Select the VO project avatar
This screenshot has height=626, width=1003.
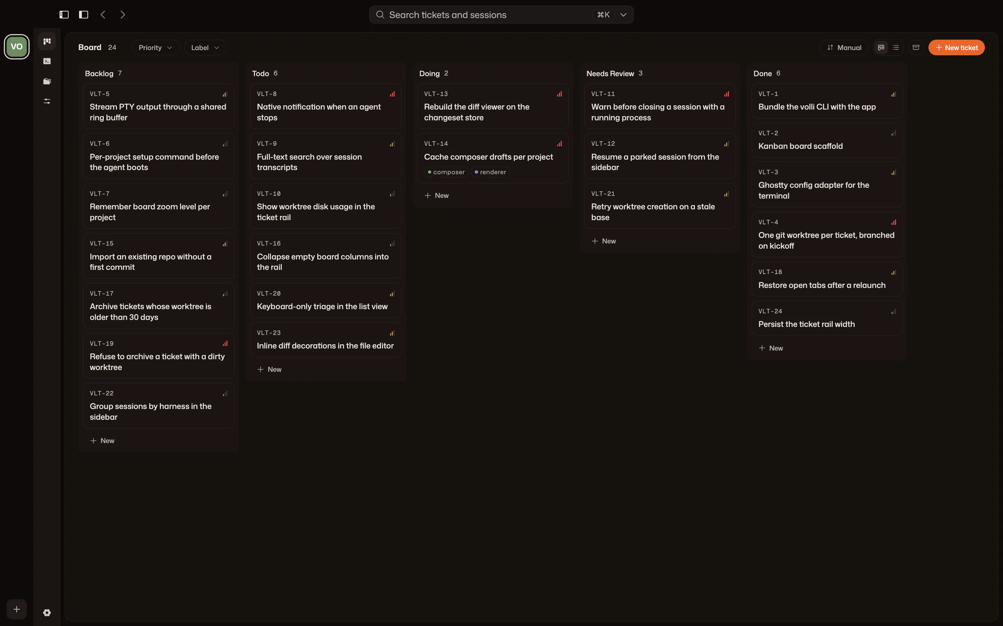click(x=17, y=46)
